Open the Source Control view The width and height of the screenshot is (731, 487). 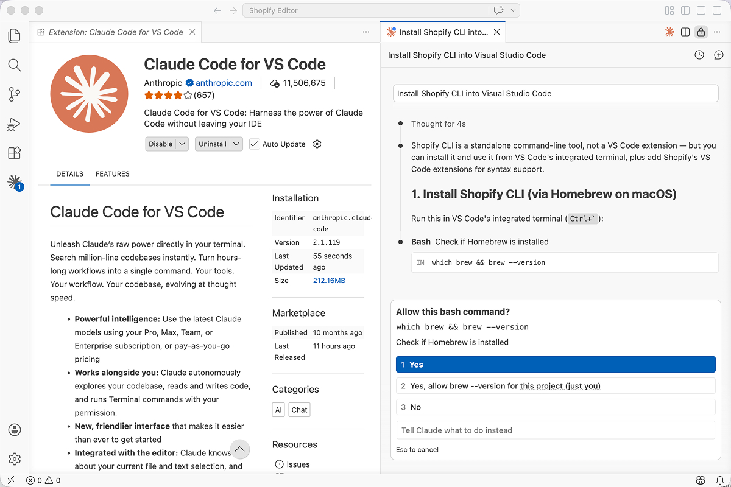tap(14, 94)
